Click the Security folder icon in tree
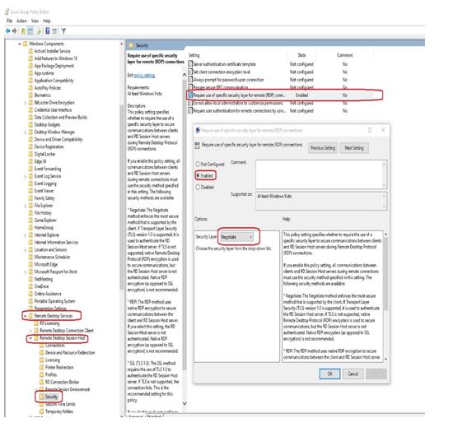The image size is (458, 446). (41, 397)
